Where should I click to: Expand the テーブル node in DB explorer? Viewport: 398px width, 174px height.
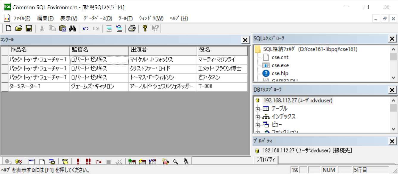coord(258,109)
